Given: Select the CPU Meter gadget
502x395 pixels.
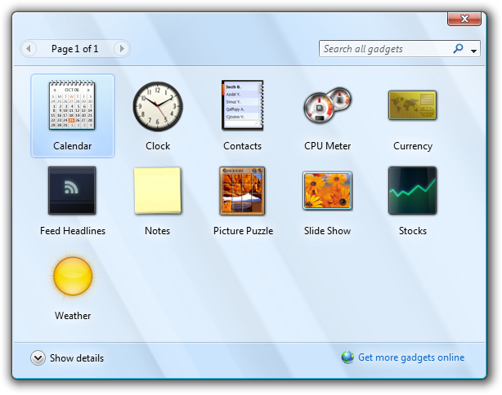Looking at the screenshot, I should click(x=327, y=106).
